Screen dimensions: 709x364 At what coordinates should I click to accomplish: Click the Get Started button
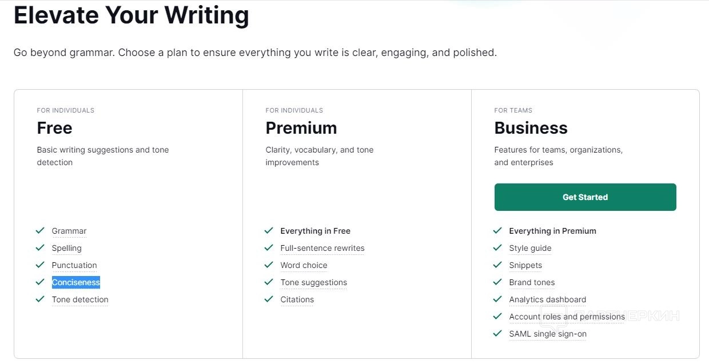pos(585,197)
